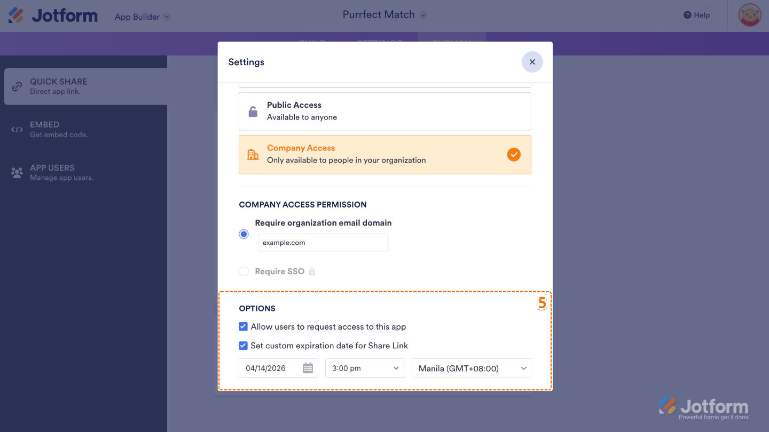
Task: Click the building icon for Company Access
Action: pos(253,154)
